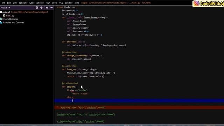Open the Refactor menu
224x126 pixels.
click(x=40, y=3)
